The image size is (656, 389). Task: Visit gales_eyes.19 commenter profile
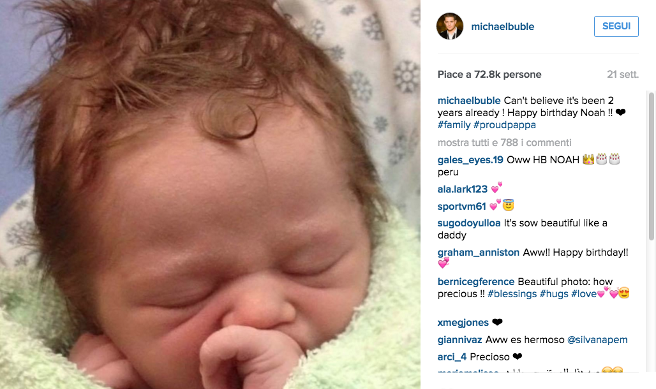coord(470,160)
